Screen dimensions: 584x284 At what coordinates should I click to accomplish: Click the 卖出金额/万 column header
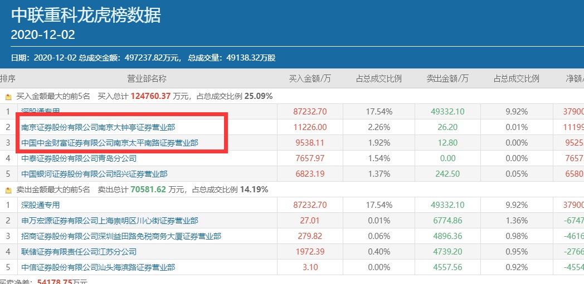coord(447,79)
